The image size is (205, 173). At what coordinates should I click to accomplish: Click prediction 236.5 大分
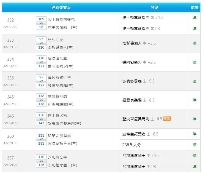pos(132,145)
